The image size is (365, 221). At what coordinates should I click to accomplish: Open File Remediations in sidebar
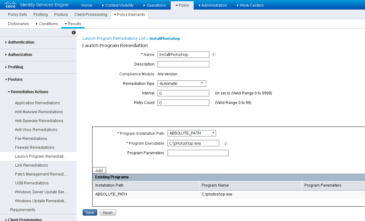31,139
